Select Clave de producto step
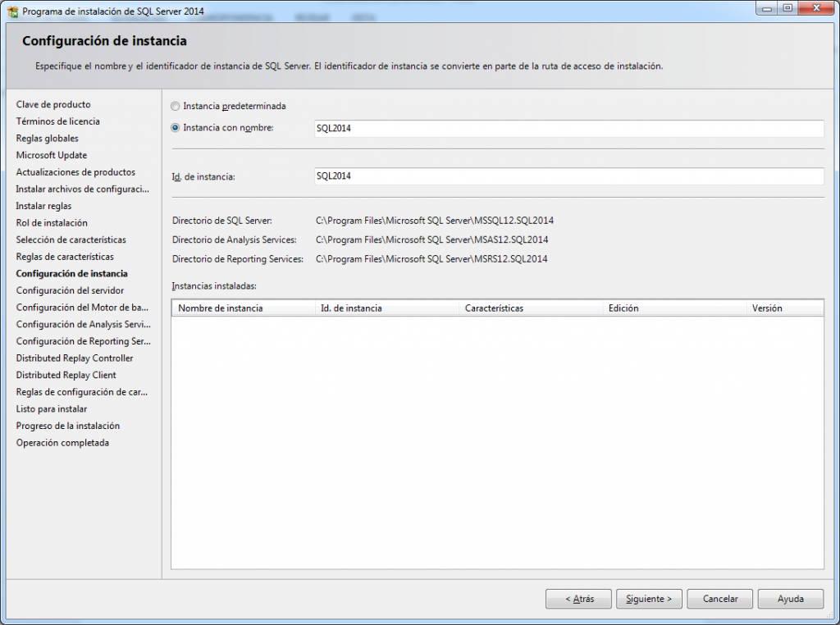The height and width of the screenshot is (625, 840). coord(53,104)
